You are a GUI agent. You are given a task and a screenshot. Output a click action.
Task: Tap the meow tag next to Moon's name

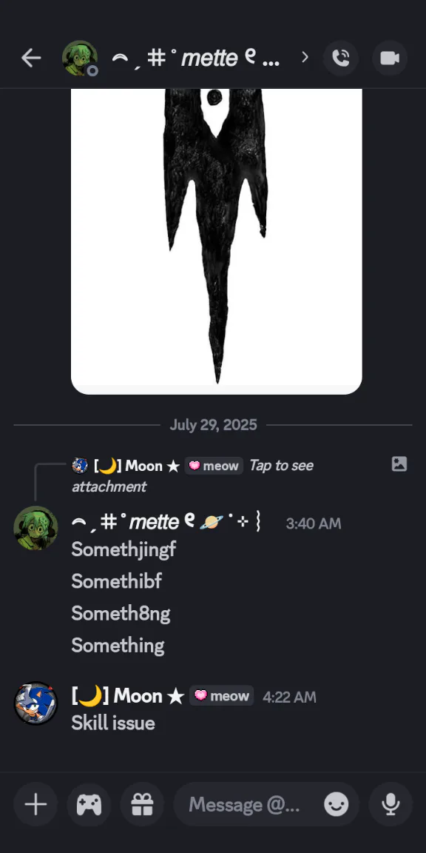coord(221,696)
